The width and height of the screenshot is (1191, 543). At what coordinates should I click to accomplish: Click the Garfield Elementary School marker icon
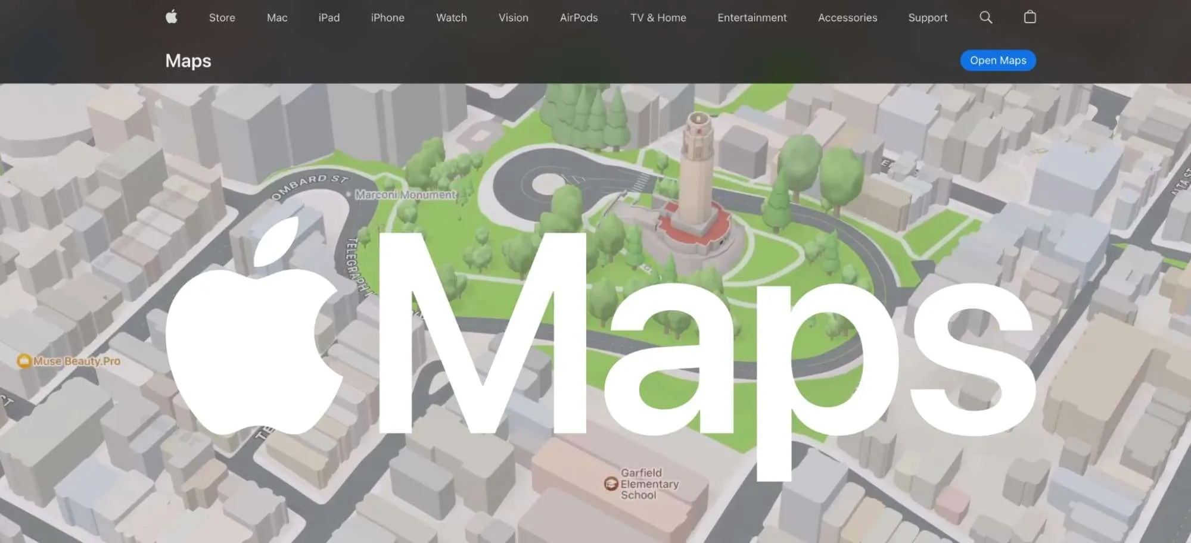pyautogui.click(x=611, y=483)
